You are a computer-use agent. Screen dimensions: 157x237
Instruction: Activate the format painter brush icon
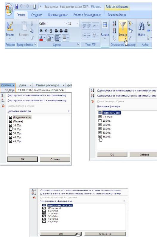point(32,38)
